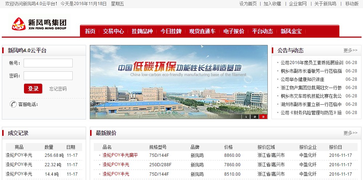Open the 首页 navigation tab
363x180 pixels.
(90, 32)
